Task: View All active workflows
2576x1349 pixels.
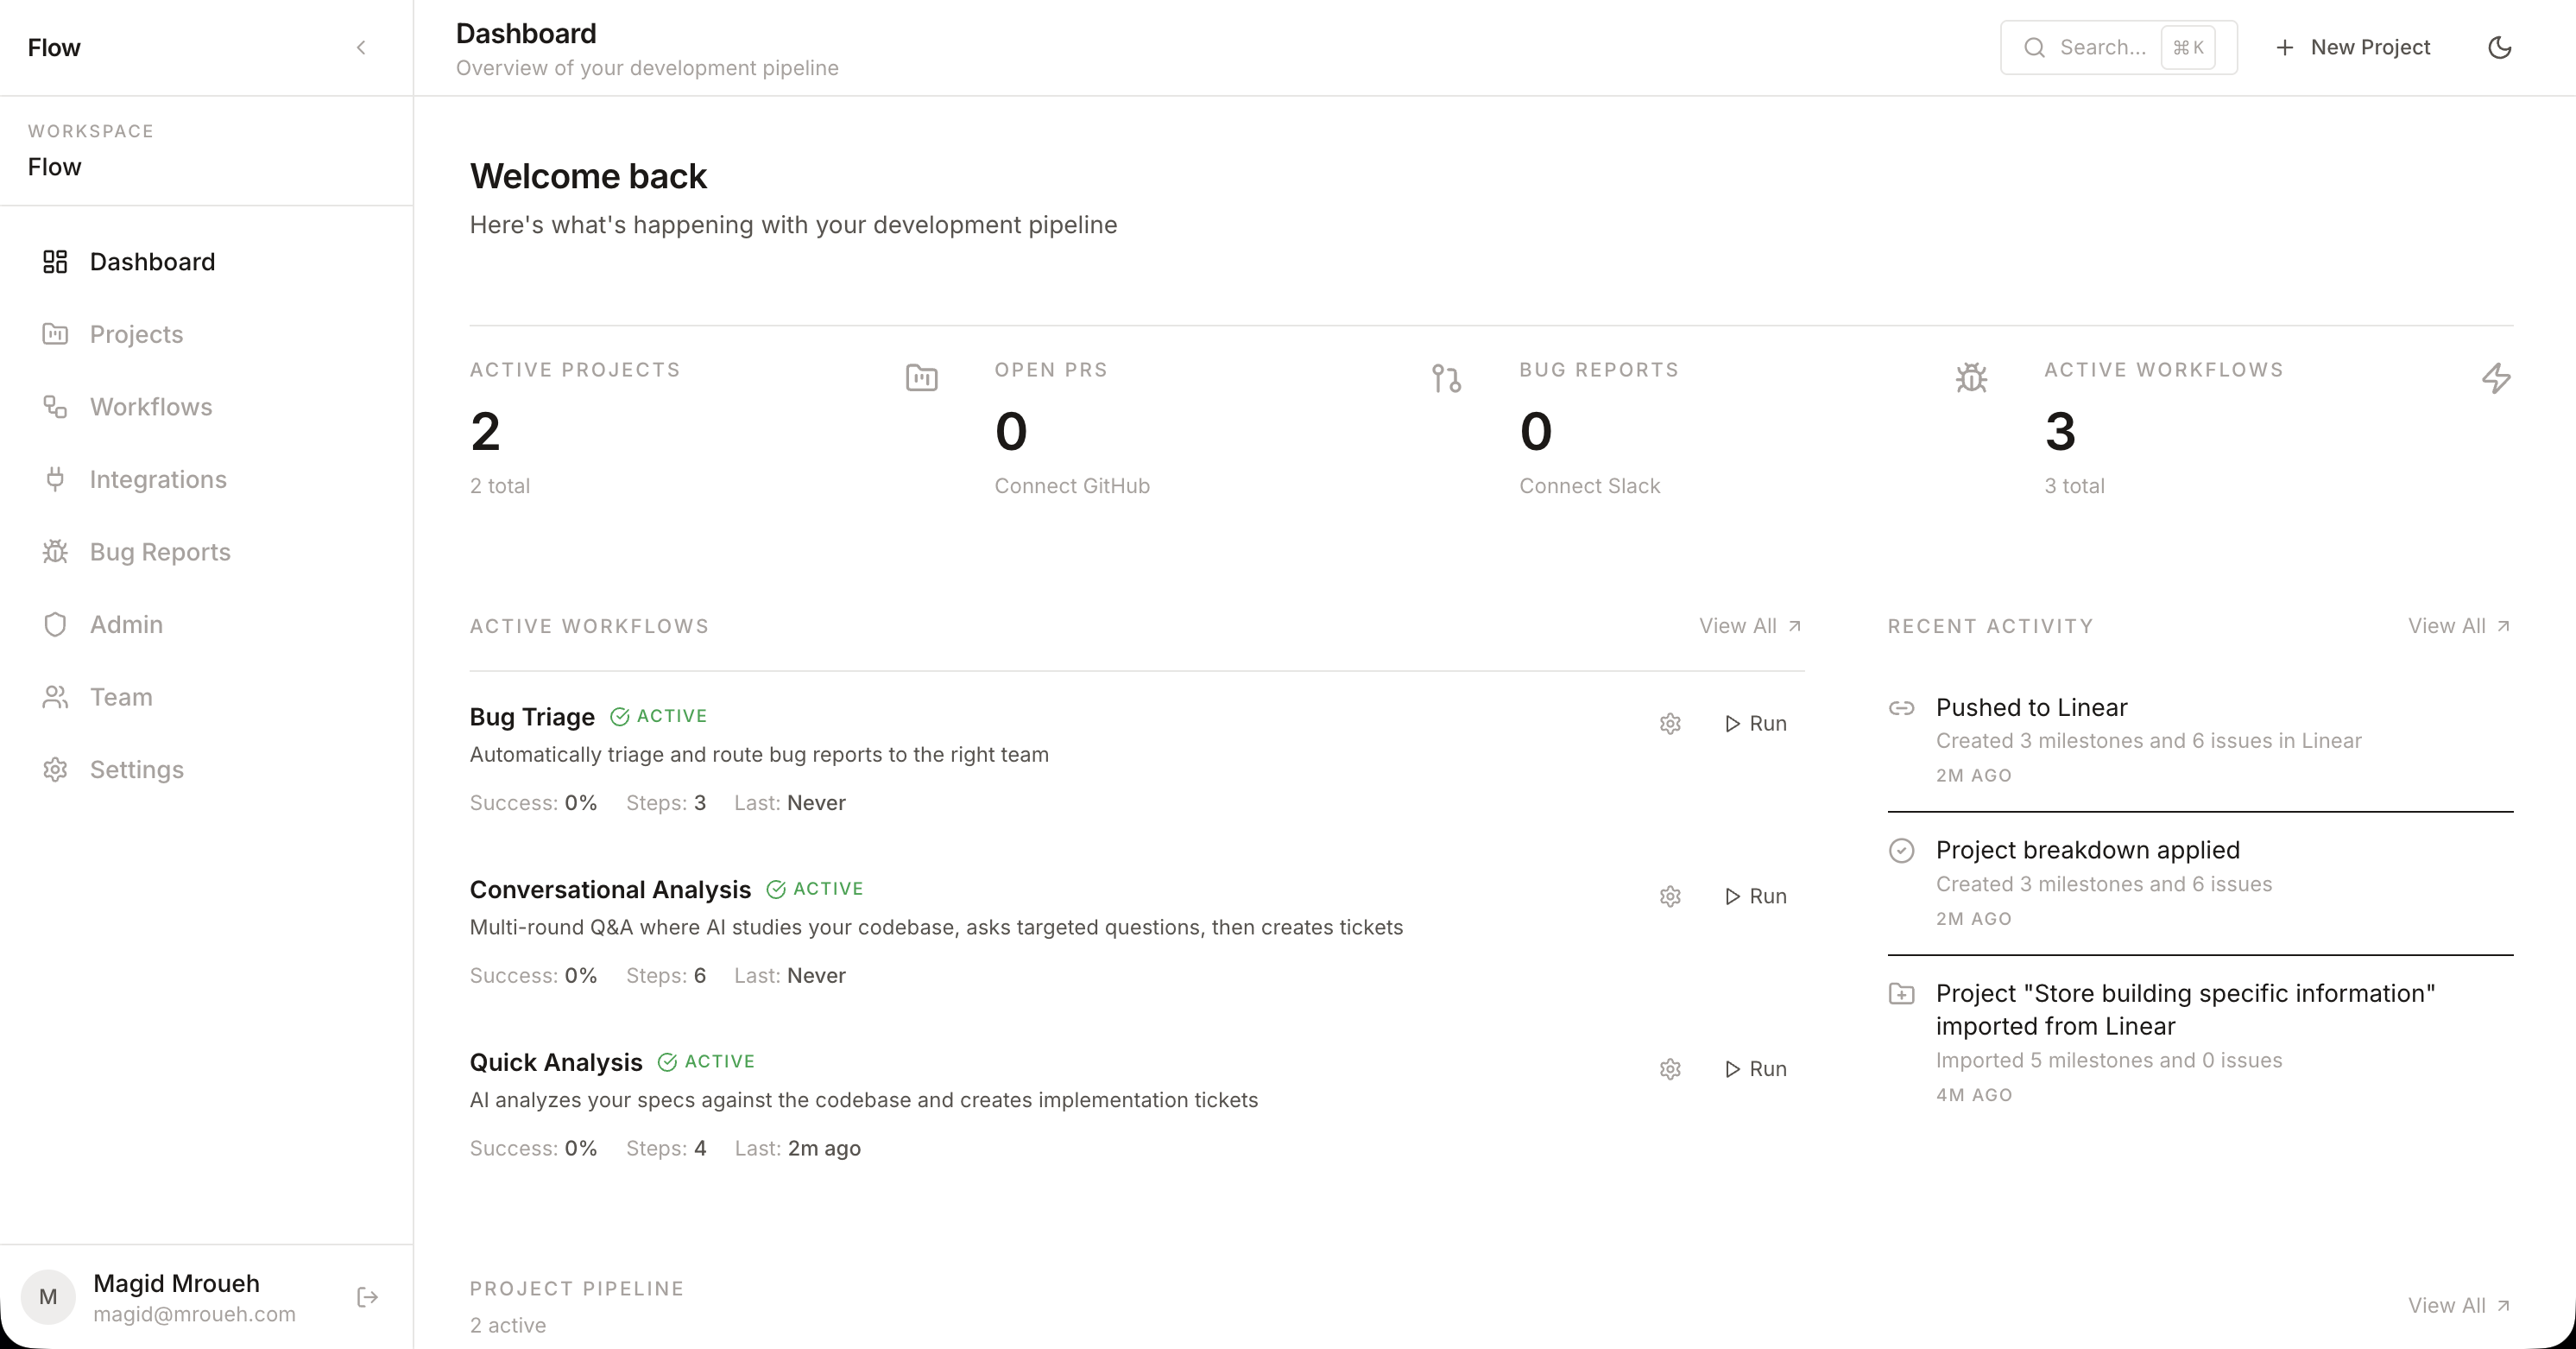Action: coord(1750,626)
